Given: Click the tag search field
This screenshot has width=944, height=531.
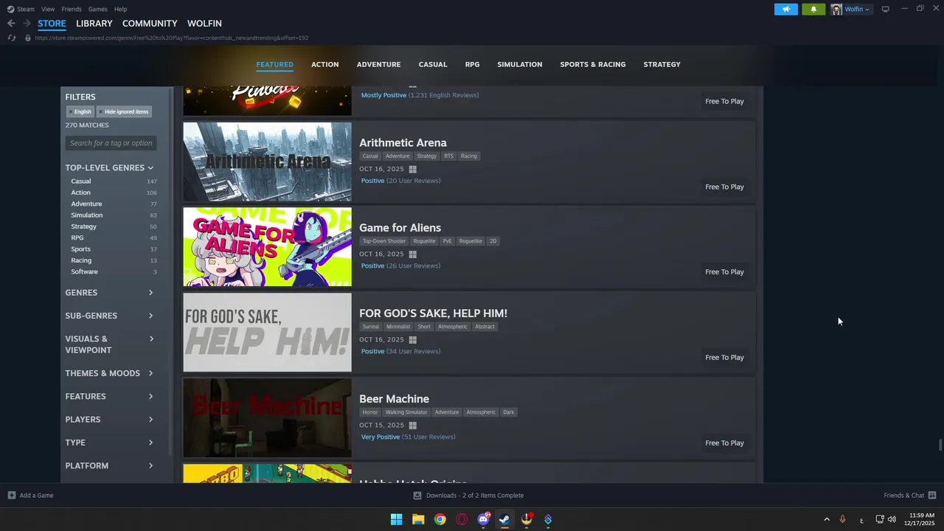Looking at the screenshot, I should [111, 143].
